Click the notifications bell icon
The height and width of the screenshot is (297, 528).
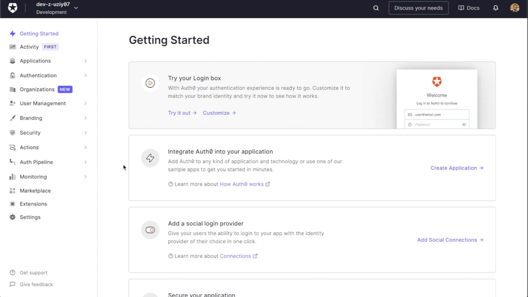[x=495, y=8]
